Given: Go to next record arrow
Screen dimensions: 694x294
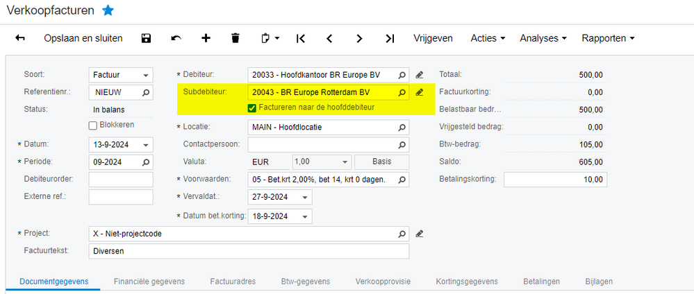Looking at the screenshot, I should [359, 38].
